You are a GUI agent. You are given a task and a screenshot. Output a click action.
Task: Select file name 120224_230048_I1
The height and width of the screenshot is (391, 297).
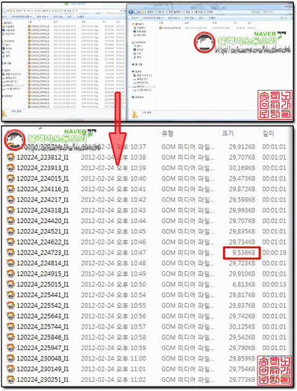point(43,358)
